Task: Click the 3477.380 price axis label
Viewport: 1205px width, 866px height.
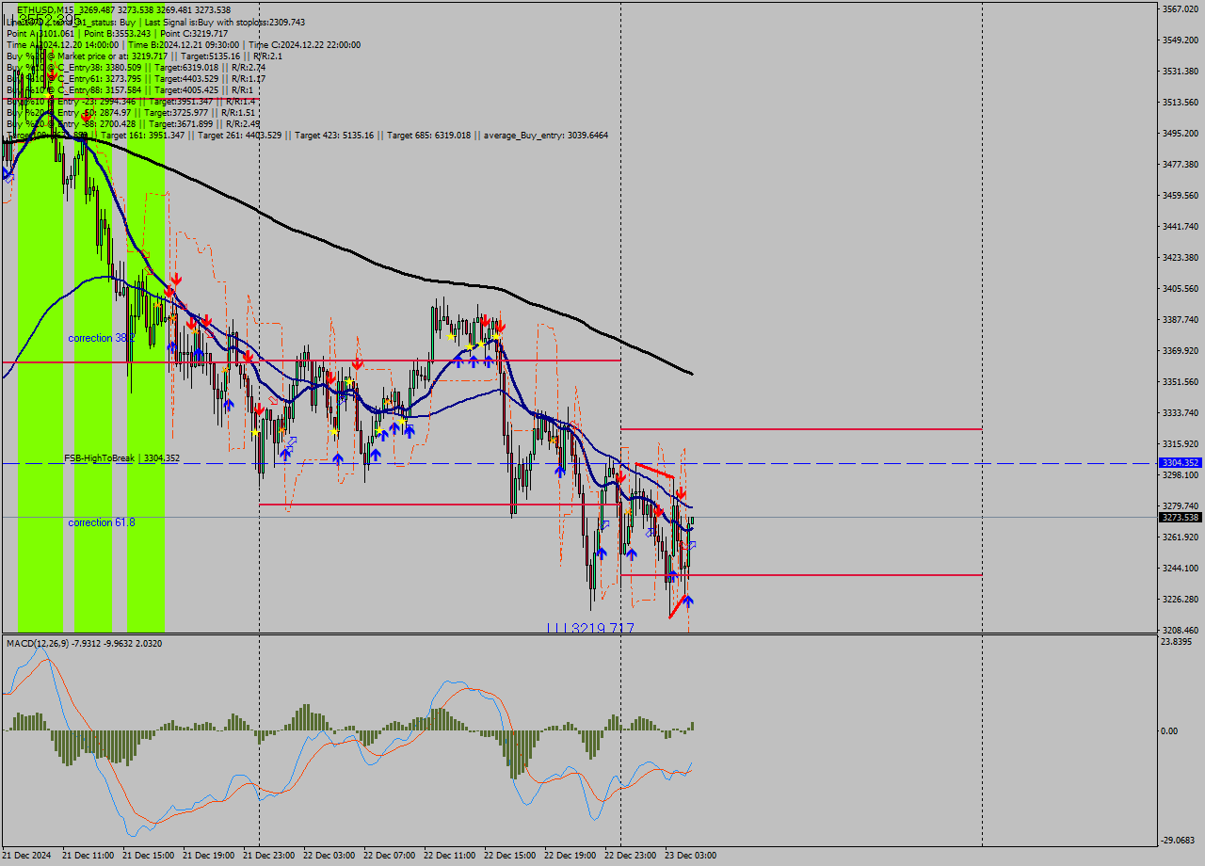Action: [x=1180, y=164]
